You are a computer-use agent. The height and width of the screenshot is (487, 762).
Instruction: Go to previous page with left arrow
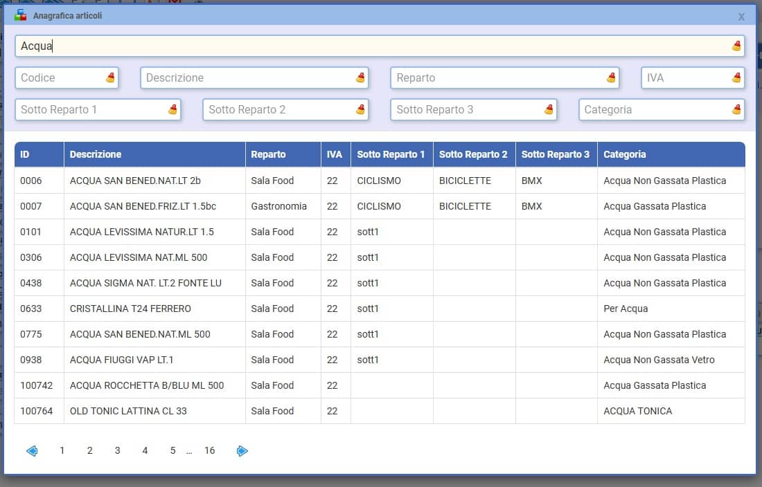[32, 451]
